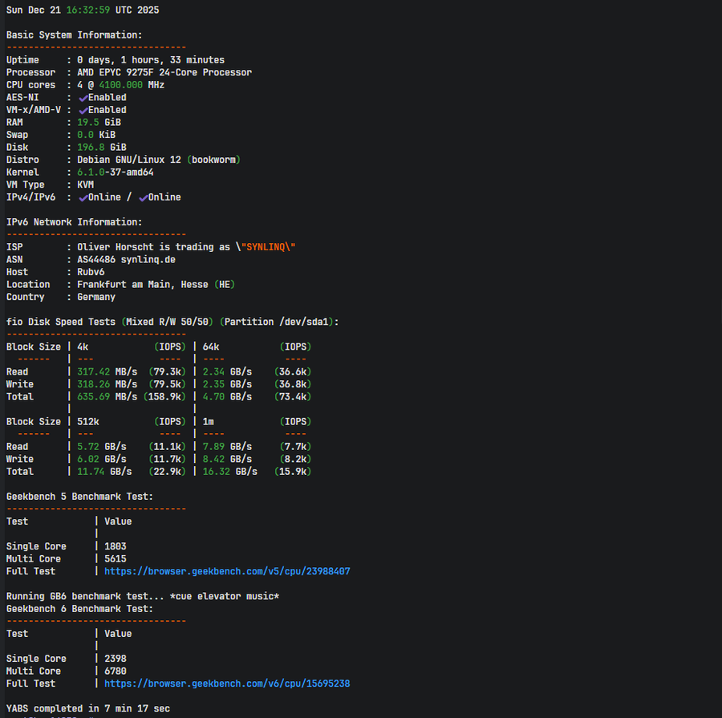722x718 pixels.
Task: Click the "SYNLINQ" ISP name in quotes
Action: click(269, 247)
